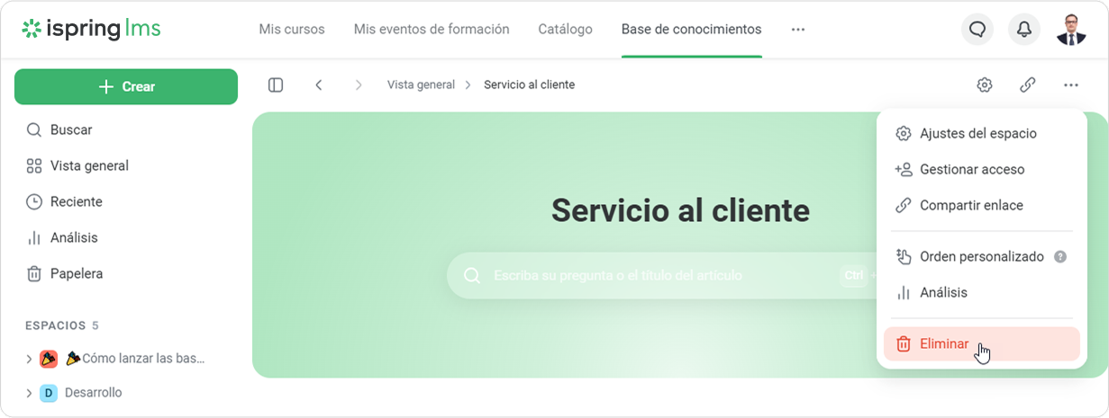Screen dimensions: 1109x418
Task: Click the three-dot options icon in toolbar
Action: coord(1070,84)
